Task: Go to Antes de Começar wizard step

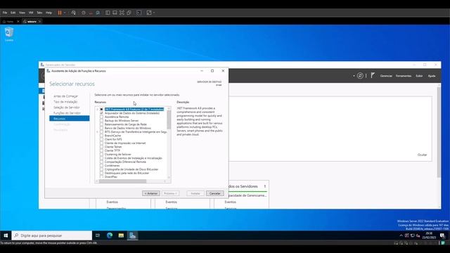Action: click(65, 96)
